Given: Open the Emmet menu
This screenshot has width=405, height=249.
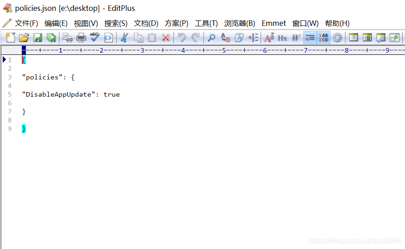Looking at the screenshot, I should click(x=273, y=23).
